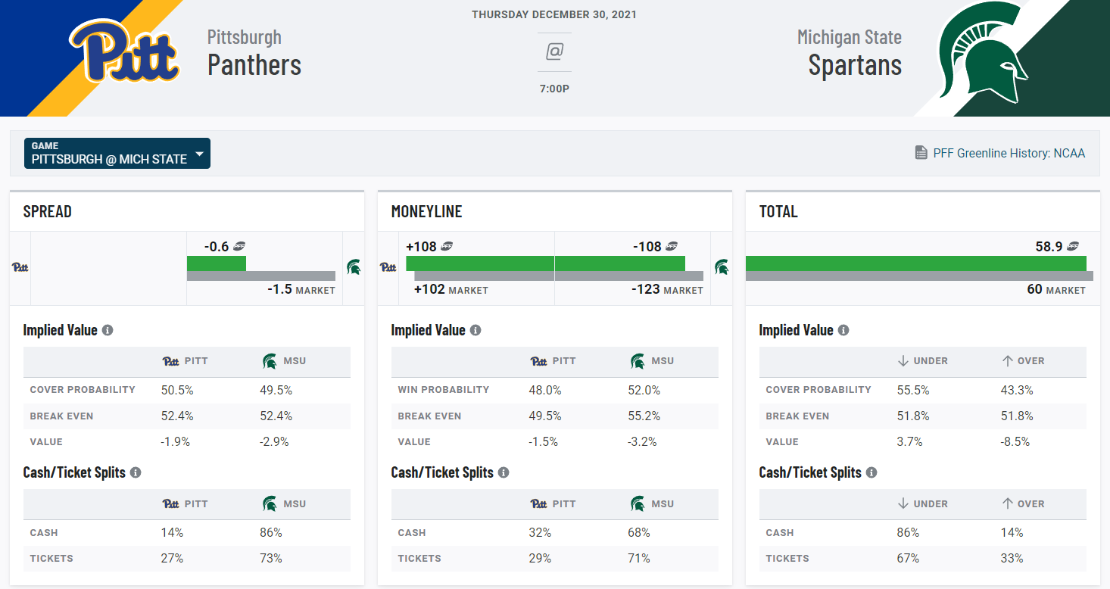
Task: Click PFF football icon beside +108 moneyline
Action: pos(447,247)
